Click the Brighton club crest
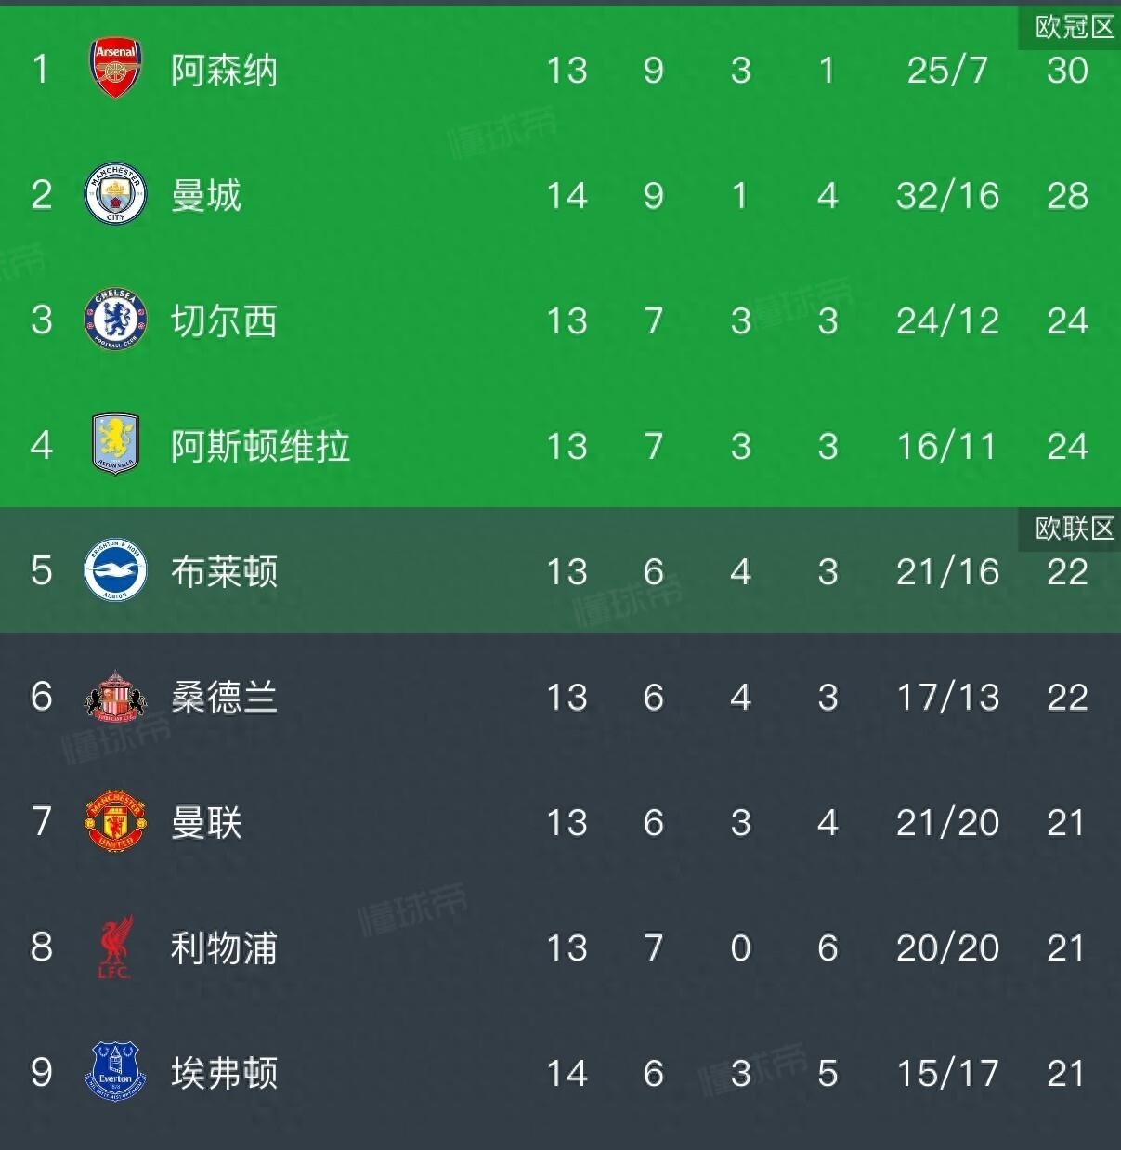The image size is (1121, 1150). [x=115, y=570]
